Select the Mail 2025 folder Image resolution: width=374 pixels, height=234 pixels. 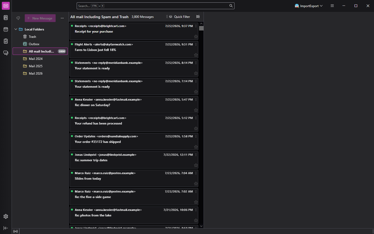pos(40,66)
